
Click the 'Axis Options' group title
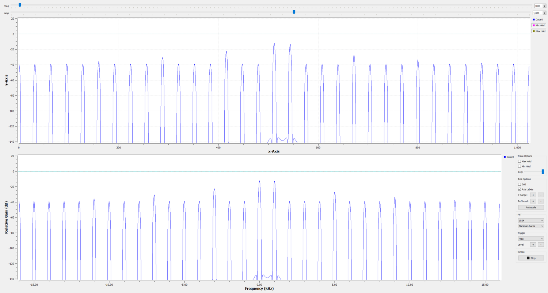point(524,179)
